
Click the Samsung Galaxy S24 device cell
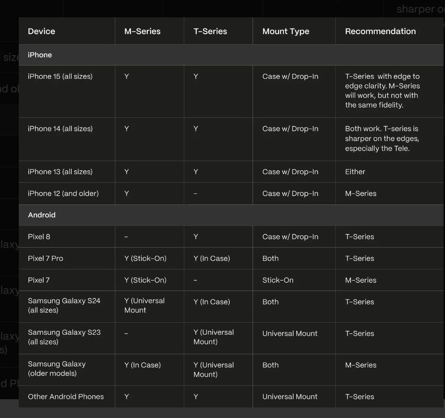pos(64,305)
